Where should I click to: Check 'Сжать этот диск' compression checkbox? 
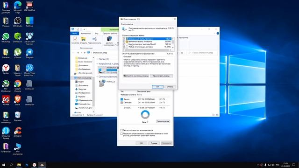tap(121, 130)
